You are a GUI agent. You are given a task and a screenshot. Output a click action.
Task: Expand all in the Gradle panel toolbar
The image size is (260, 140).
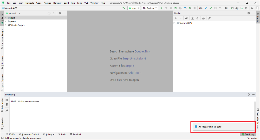(x=192, y=18)
